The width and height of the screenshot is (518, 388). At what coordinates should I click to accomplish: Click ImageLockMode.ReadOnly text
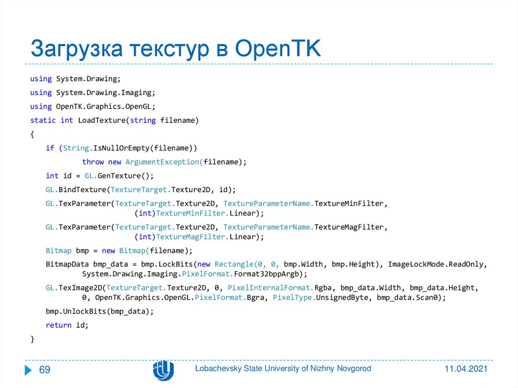[436, 265]
